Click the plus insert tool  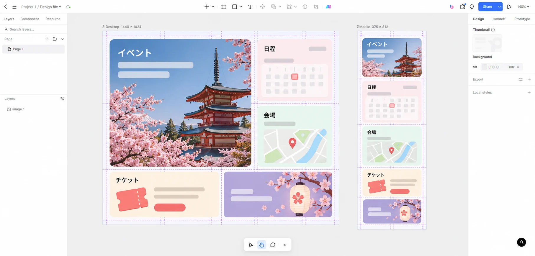coord(207,6)
